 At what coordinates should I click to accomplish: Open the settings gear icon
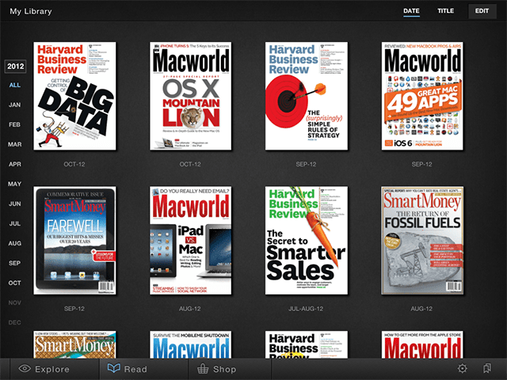pyautogui.click(x=463, y=368)
